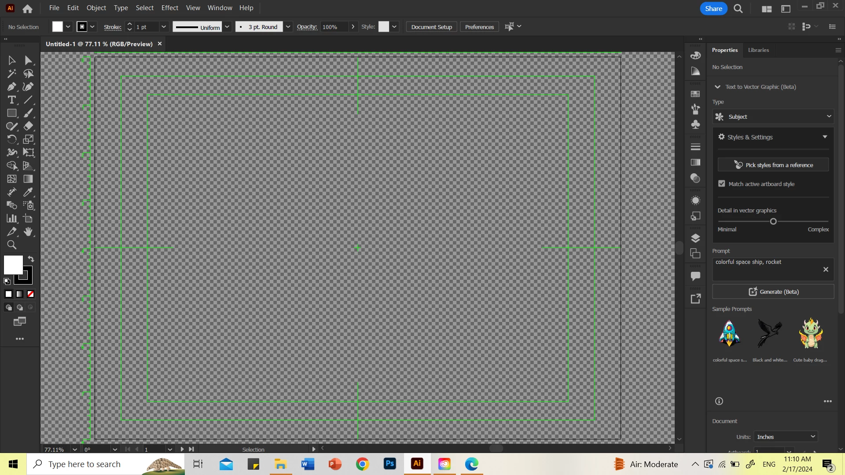Select the Hand tool
Viewport: 845px width, 475px height.
(28, 232)
